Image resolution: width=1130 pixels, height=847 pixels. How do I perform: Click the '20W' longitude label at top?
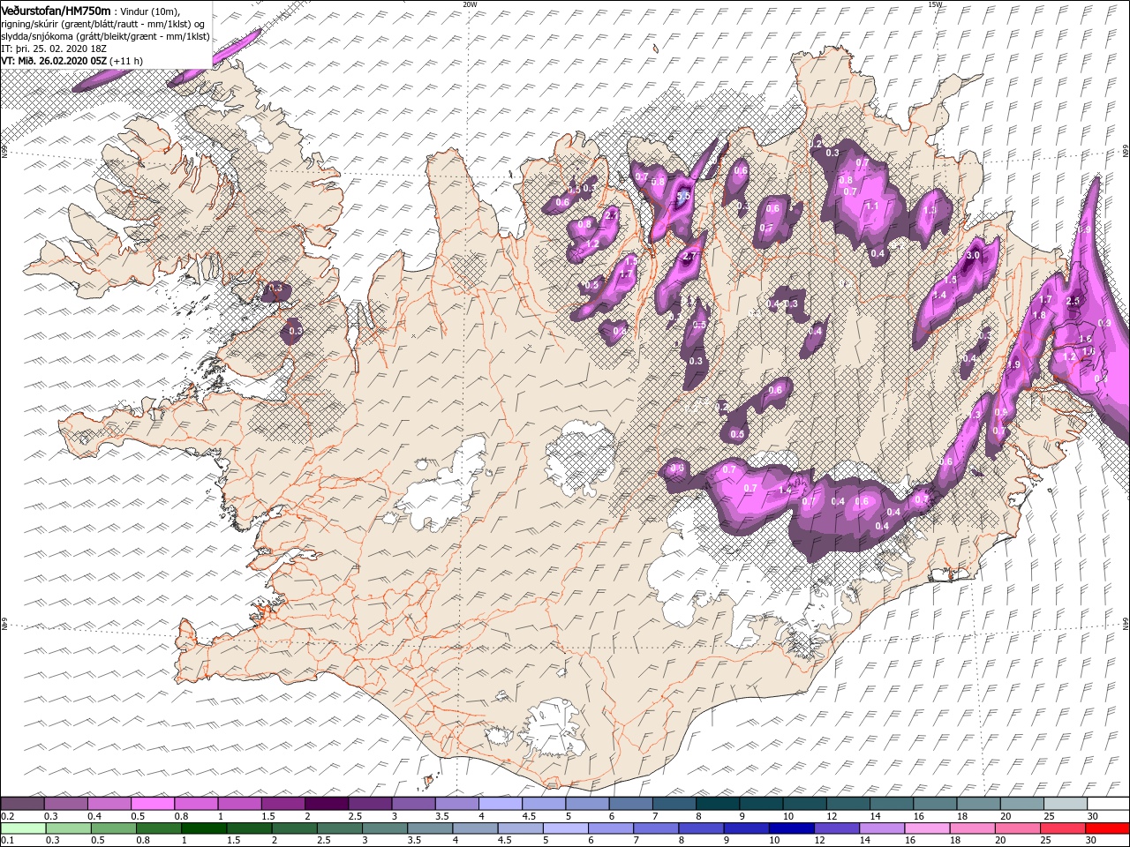click(x=470, y=4)
